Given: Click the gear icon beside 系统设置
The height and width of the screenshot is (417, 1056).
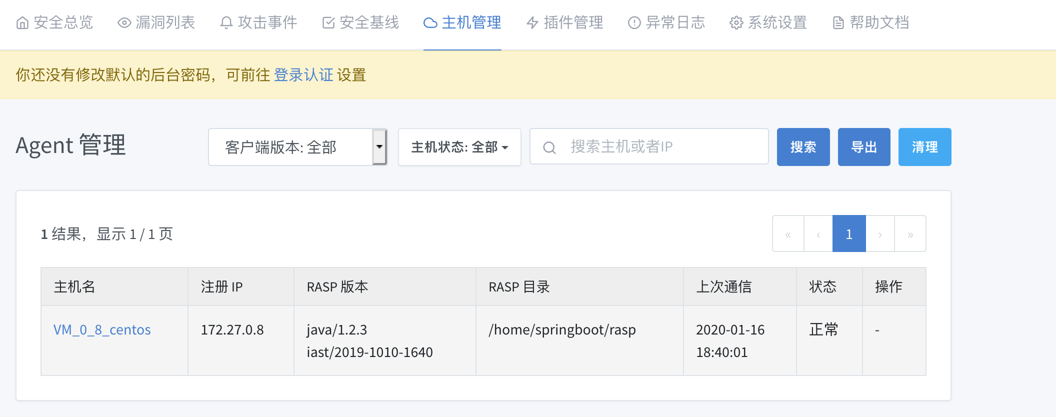Looking at the screenshot, I should [x=736, y=22].
